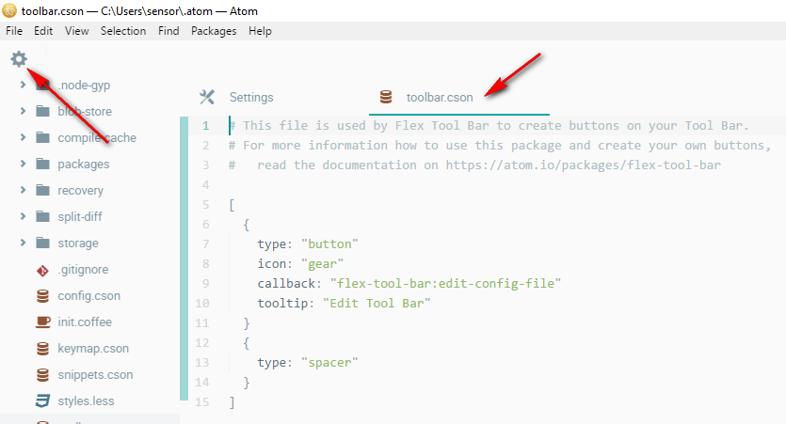Click the "Edit Tool Bar" tooltip string

coord(377,304)
